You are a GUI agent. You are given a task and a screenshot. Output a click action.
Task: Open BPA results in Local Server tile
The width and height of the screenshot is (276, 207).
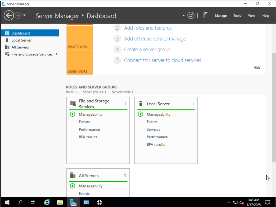156,145
